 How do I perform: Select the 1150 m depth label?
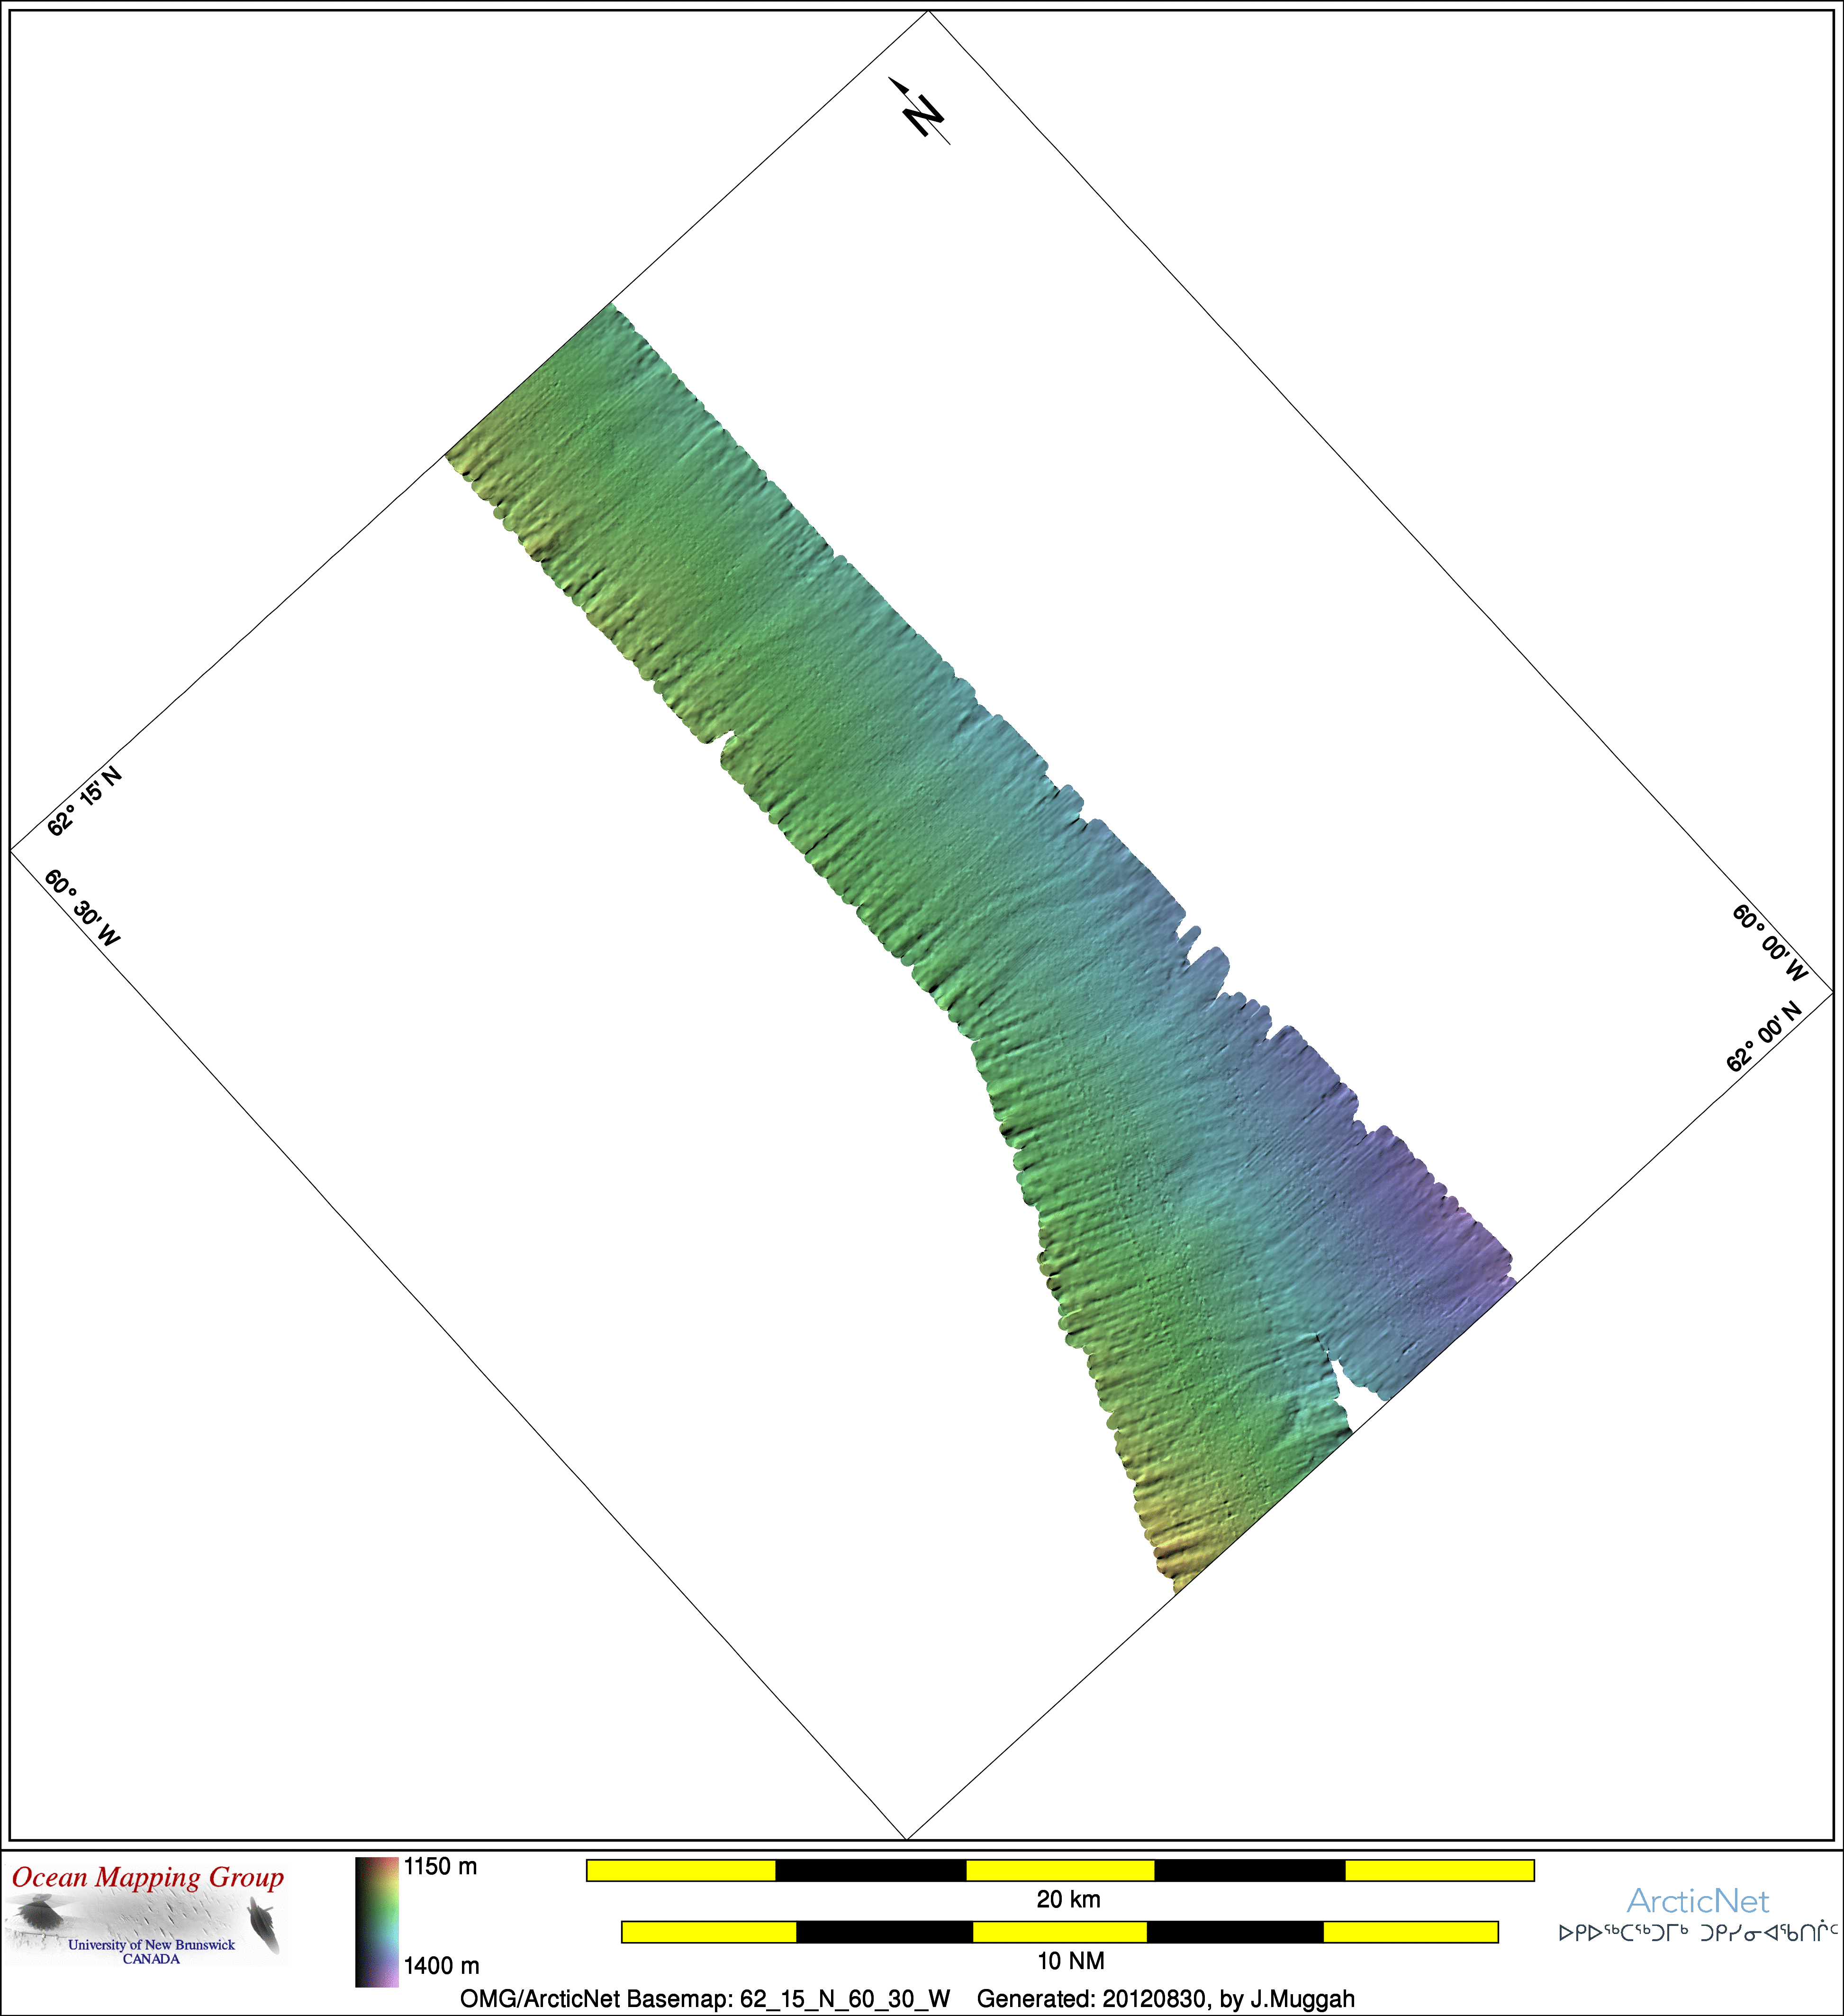(x=440, y=1867)
